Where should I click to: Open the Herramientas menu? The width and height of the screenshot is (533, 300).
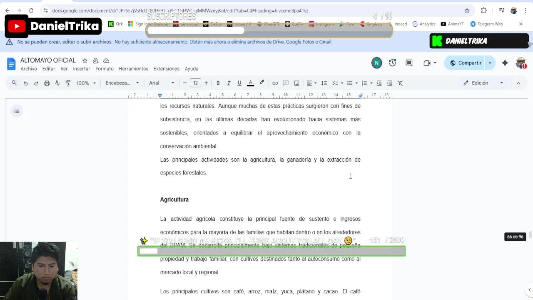click(x=133, y=69)
